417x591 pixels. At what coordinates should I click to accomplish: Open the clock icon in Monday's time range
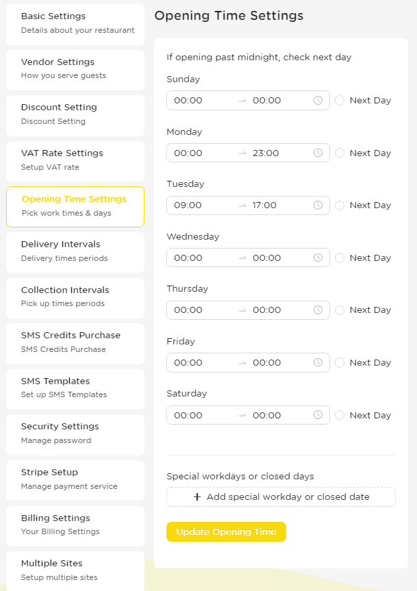click(318, 153)
